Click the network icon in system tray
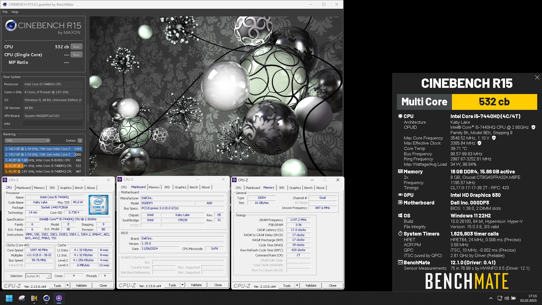Image resolution: width=542 pixels, height=305 pixels. coord(500,298)
